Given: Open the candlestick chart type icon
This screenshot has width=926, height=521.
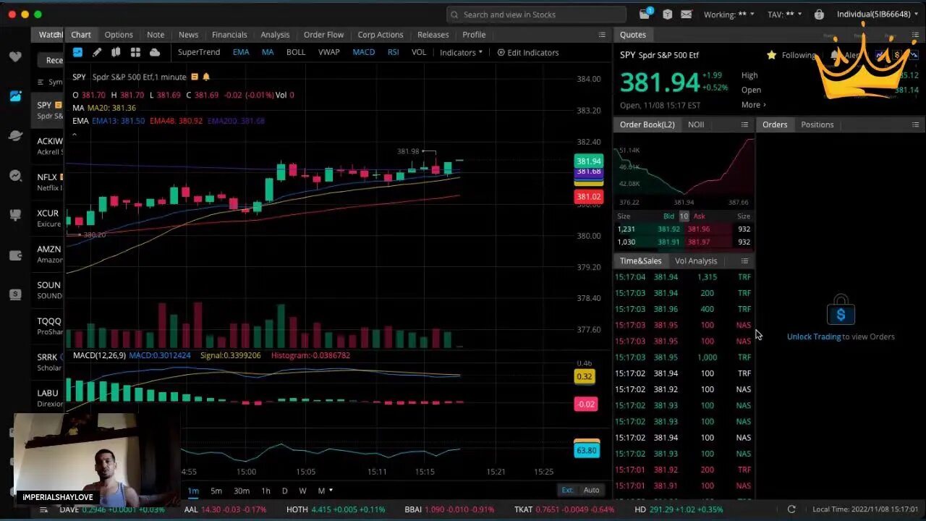Looking at the screenshot, I should point(116,53).
